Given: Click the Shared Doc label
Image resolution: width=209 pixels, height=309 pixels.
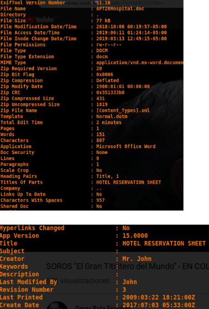Looking at the screenshot, I should coord(15,206).
